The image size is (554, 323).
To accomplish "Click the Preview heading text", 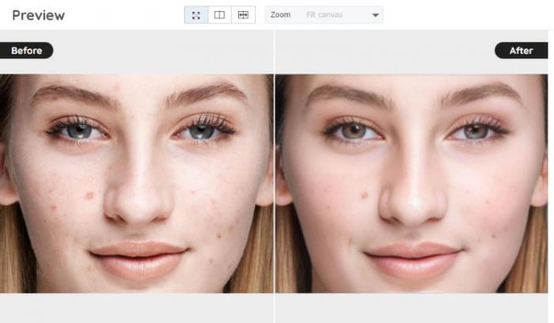I will pos(38,16).
